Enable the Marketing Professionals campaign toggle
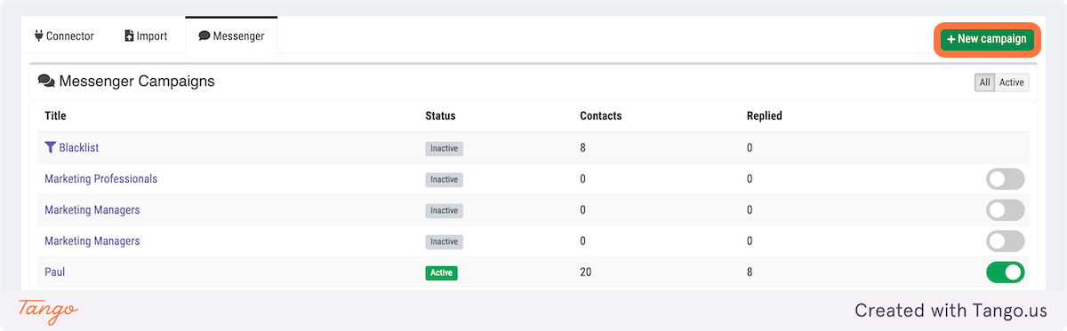This screenshot has width=1067, height=331. click(1005, 179)
